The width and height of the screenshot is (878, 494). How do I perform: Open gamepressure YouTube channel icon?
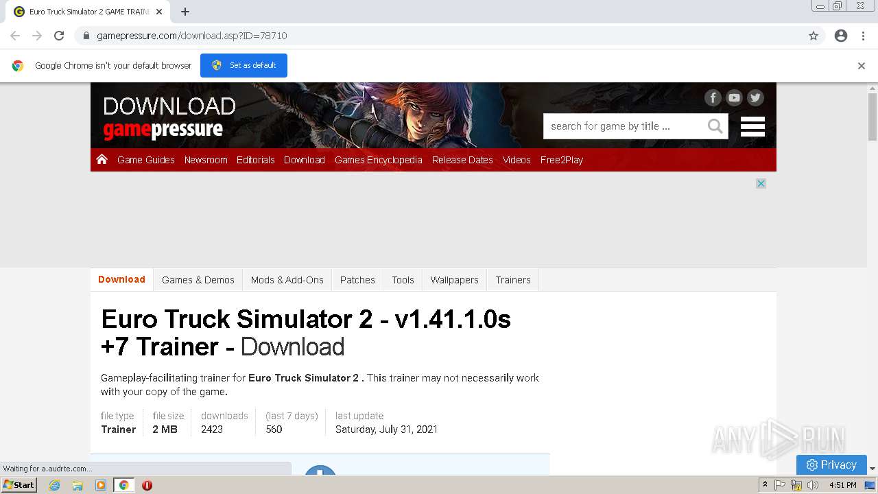pyautogui.click(x=734, y=97)
